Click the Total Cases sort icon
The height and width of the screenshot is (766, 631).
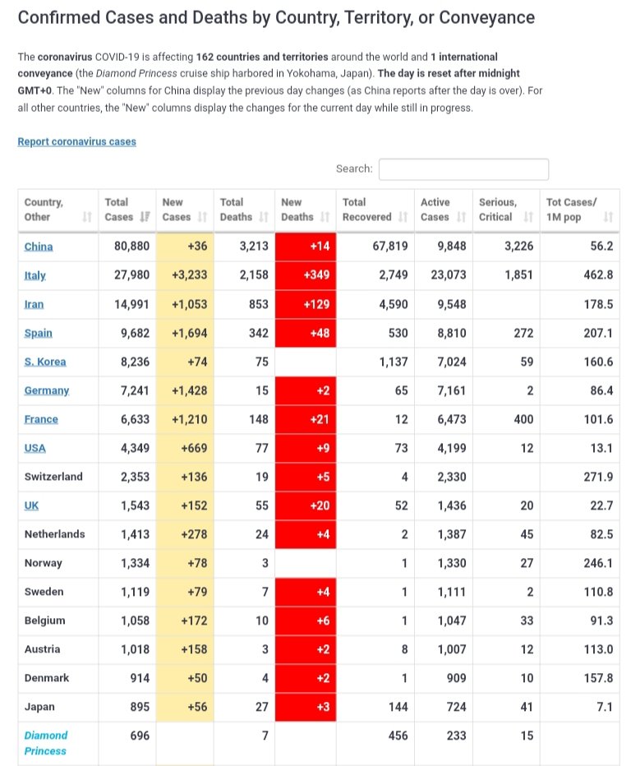click(145, 216)
